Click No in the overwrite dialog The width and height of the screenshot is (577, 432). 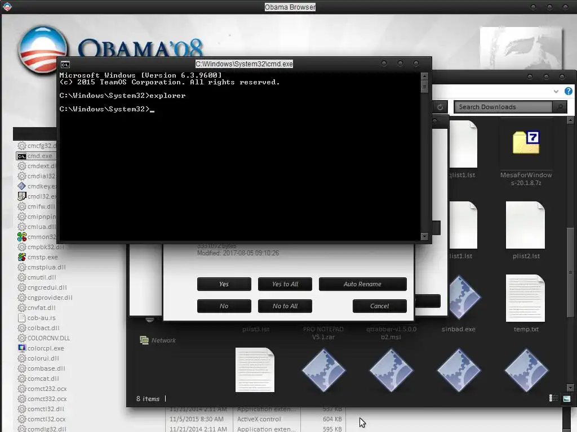[x=224, y=306]
